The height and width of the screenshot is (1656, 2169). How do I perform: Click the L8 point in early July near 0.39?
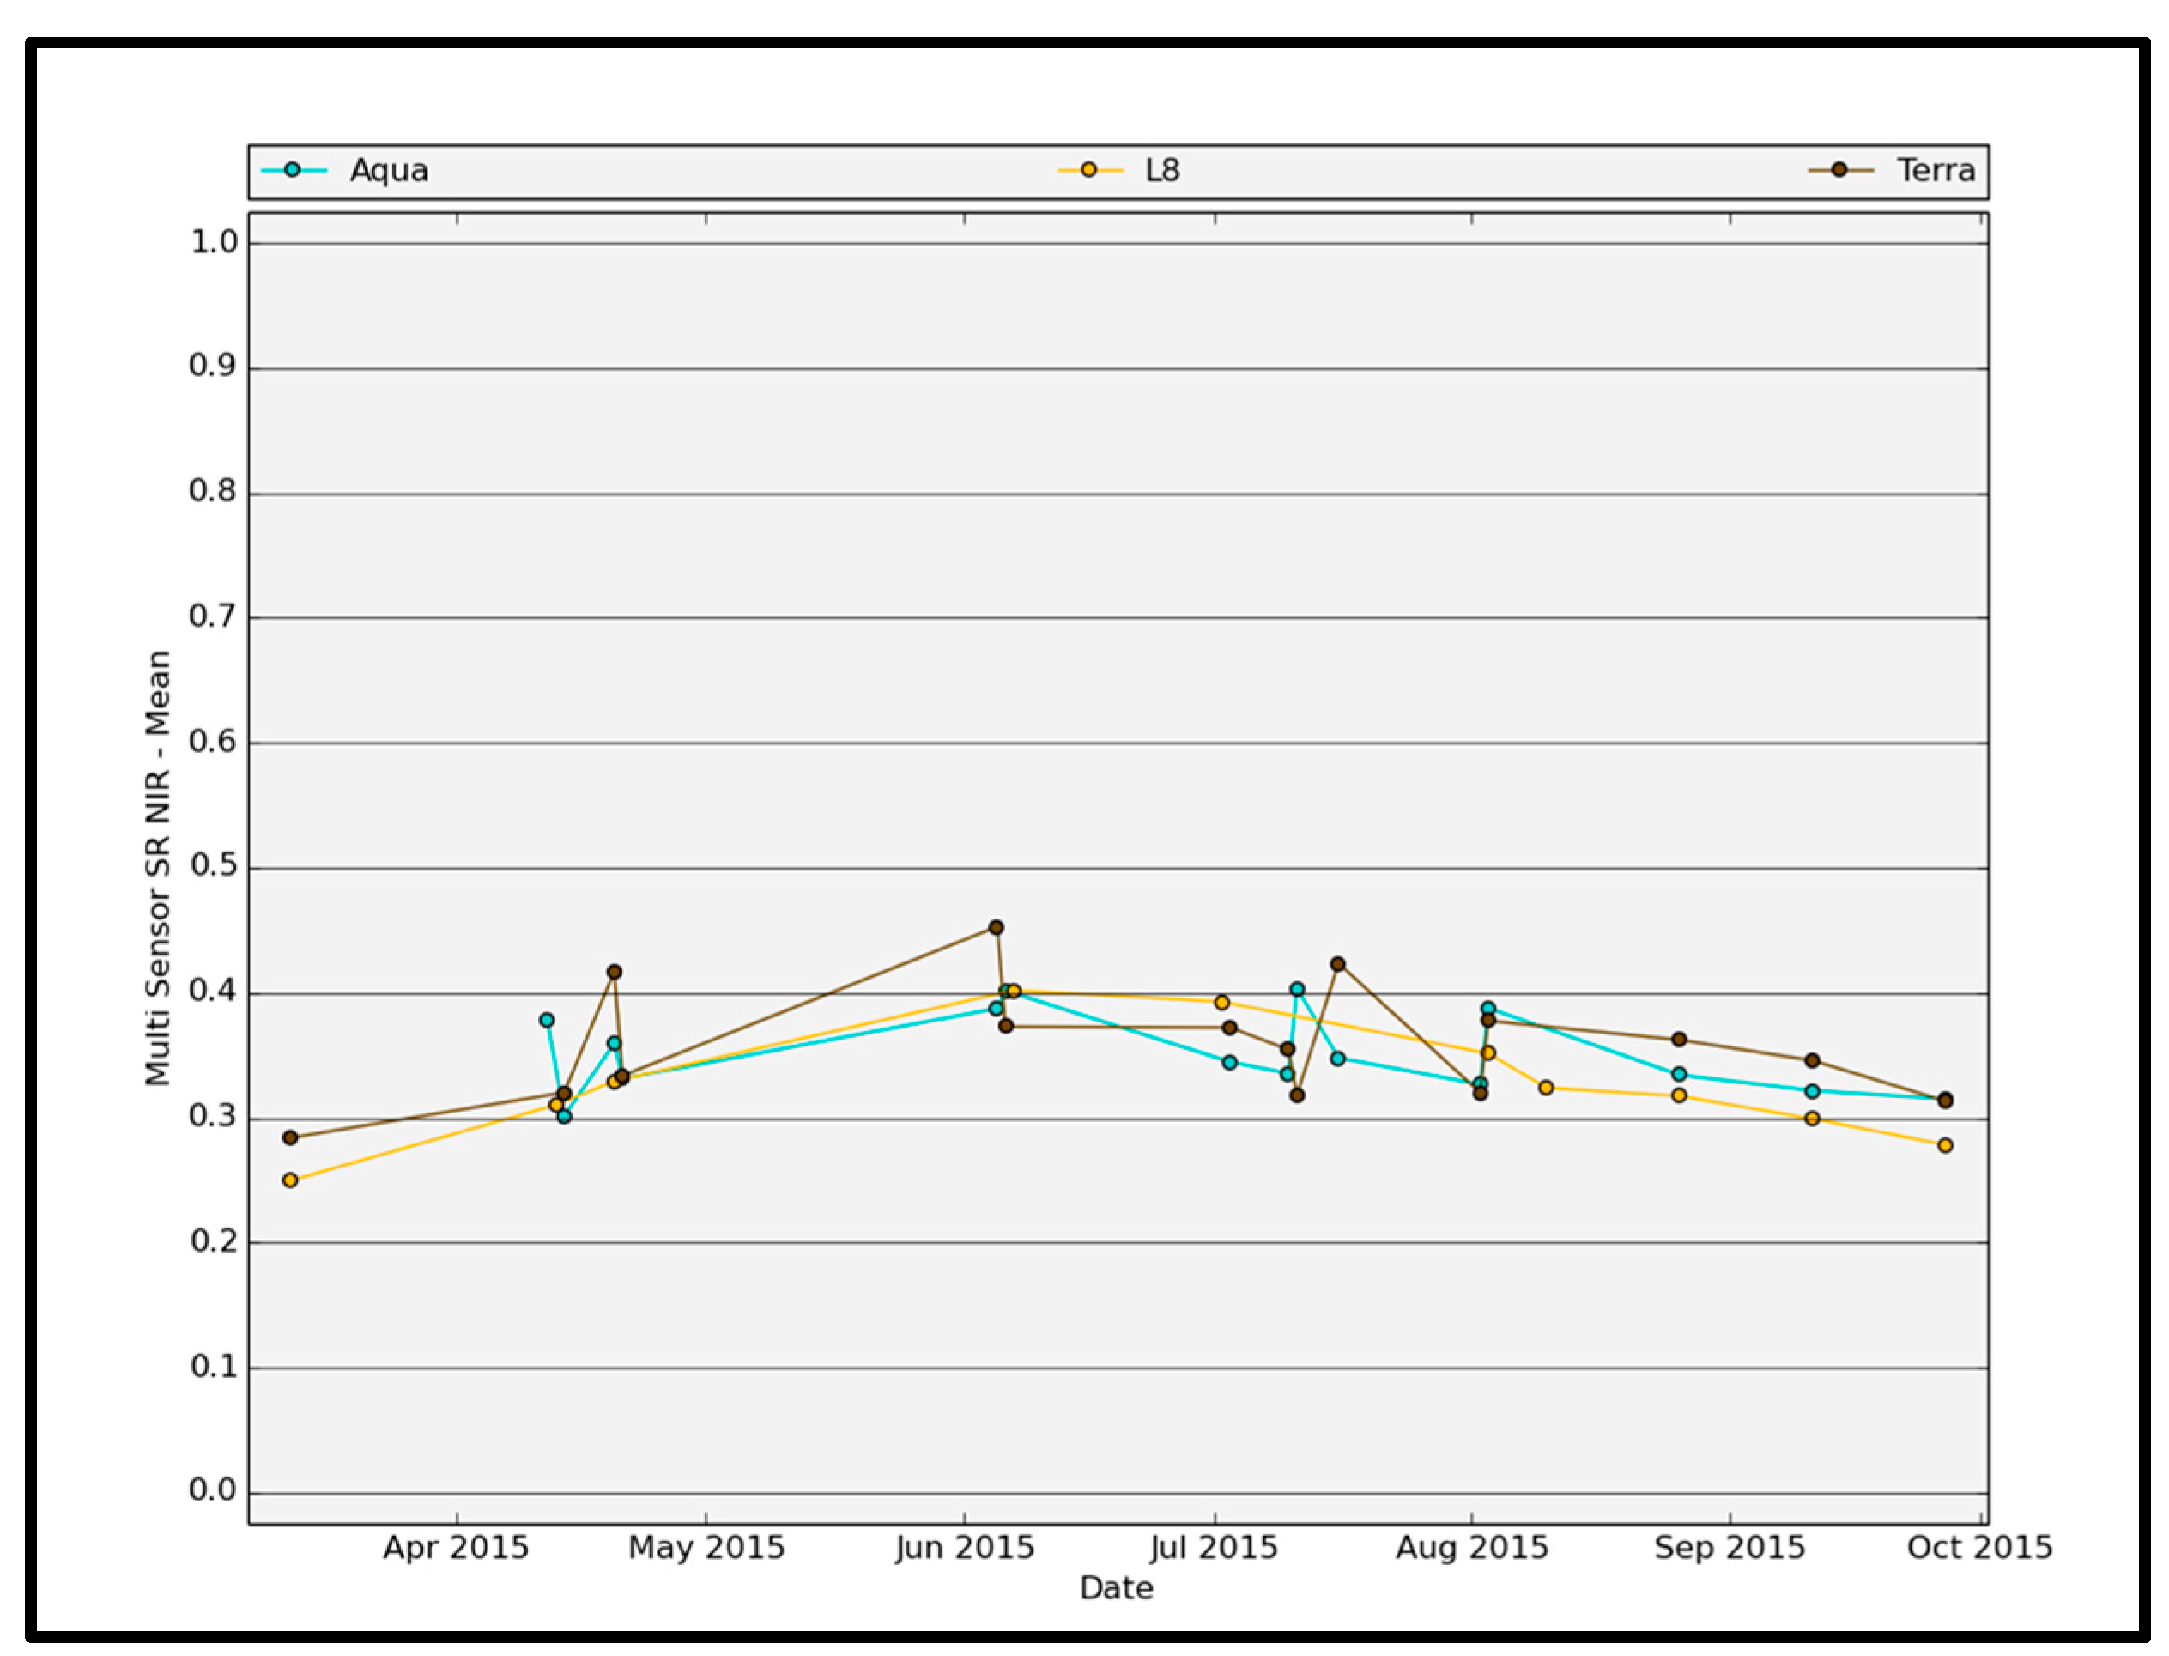click(1221, 1003)
